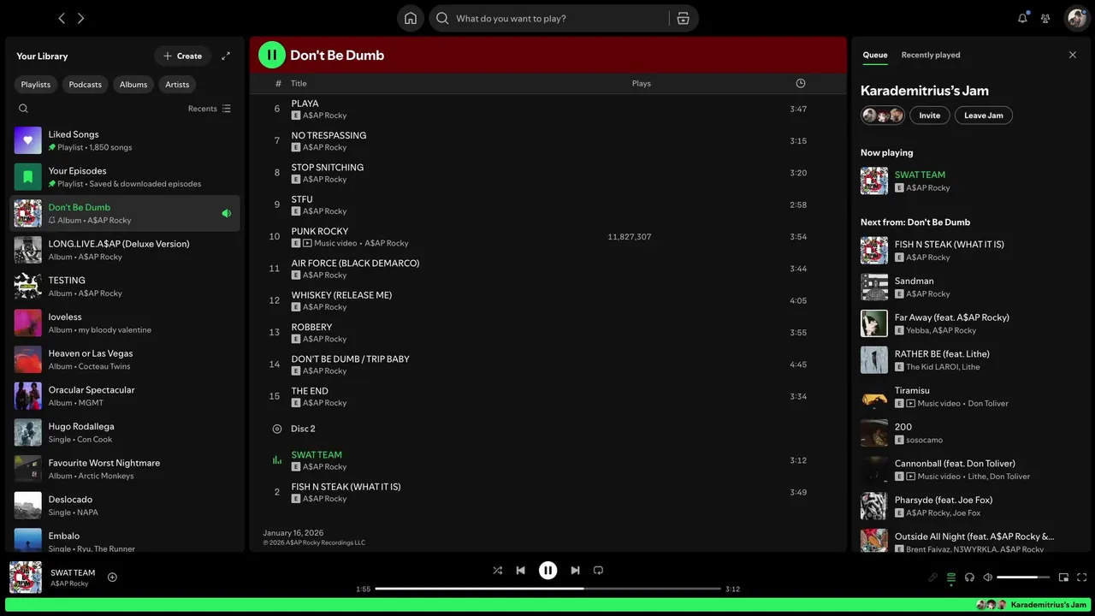Switch to Recently played tab

pos(931,55)
